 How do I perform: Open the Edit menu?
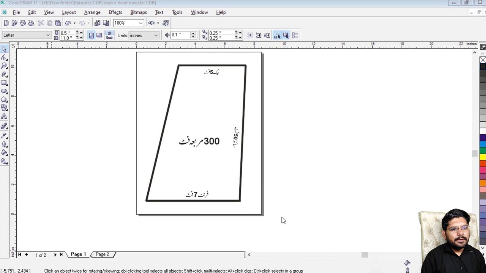pyautogui.click(x=32, y=13)
